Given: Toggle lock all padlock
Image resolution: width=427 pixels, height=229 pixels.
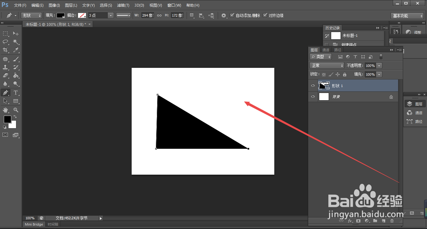Looking at the screenshot, I should (345, 74).
